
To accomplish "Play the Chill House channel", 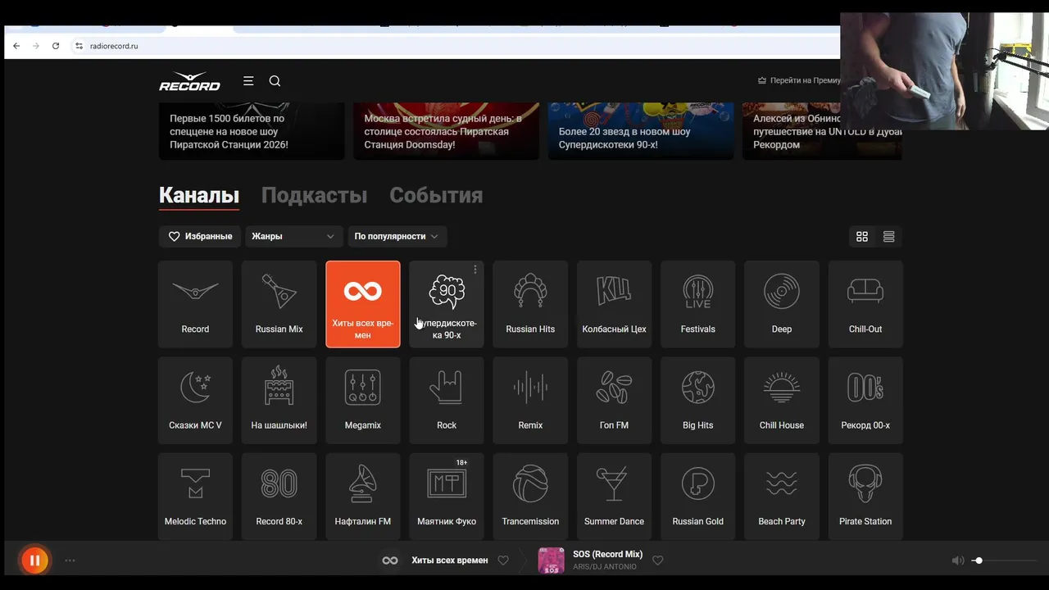I will [782, 400].
